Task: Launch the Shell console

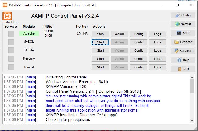Action: coord(183,33)
